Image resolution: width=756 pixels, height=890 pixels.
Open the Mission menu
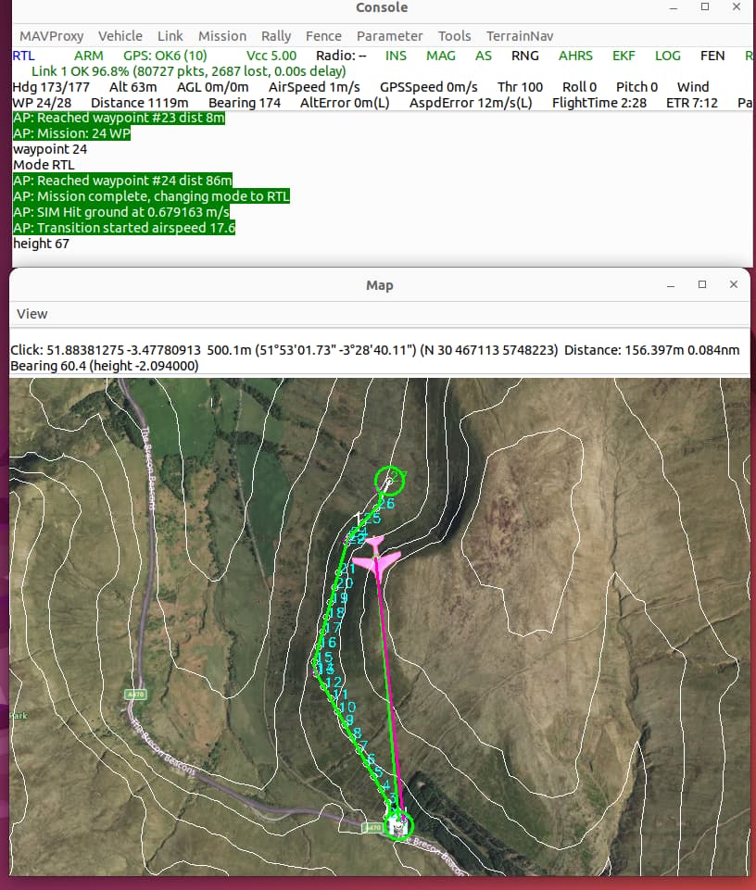click(222, 36)
